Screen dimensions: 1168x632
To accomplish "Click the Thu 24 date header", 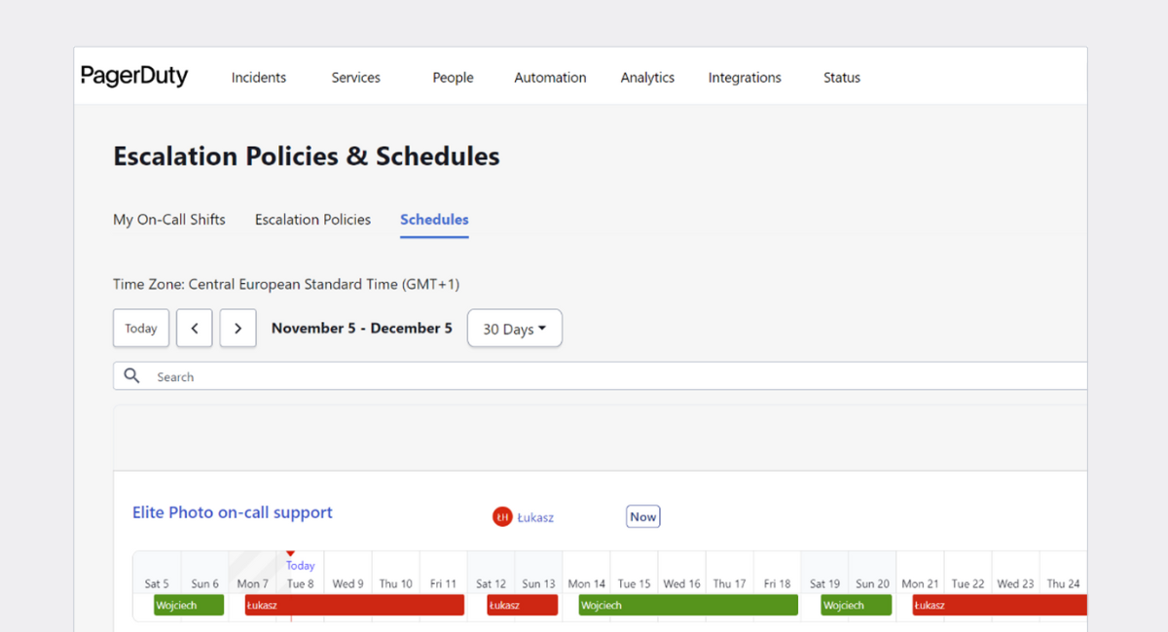I will pyautogui.click(x=1063, y=584).
